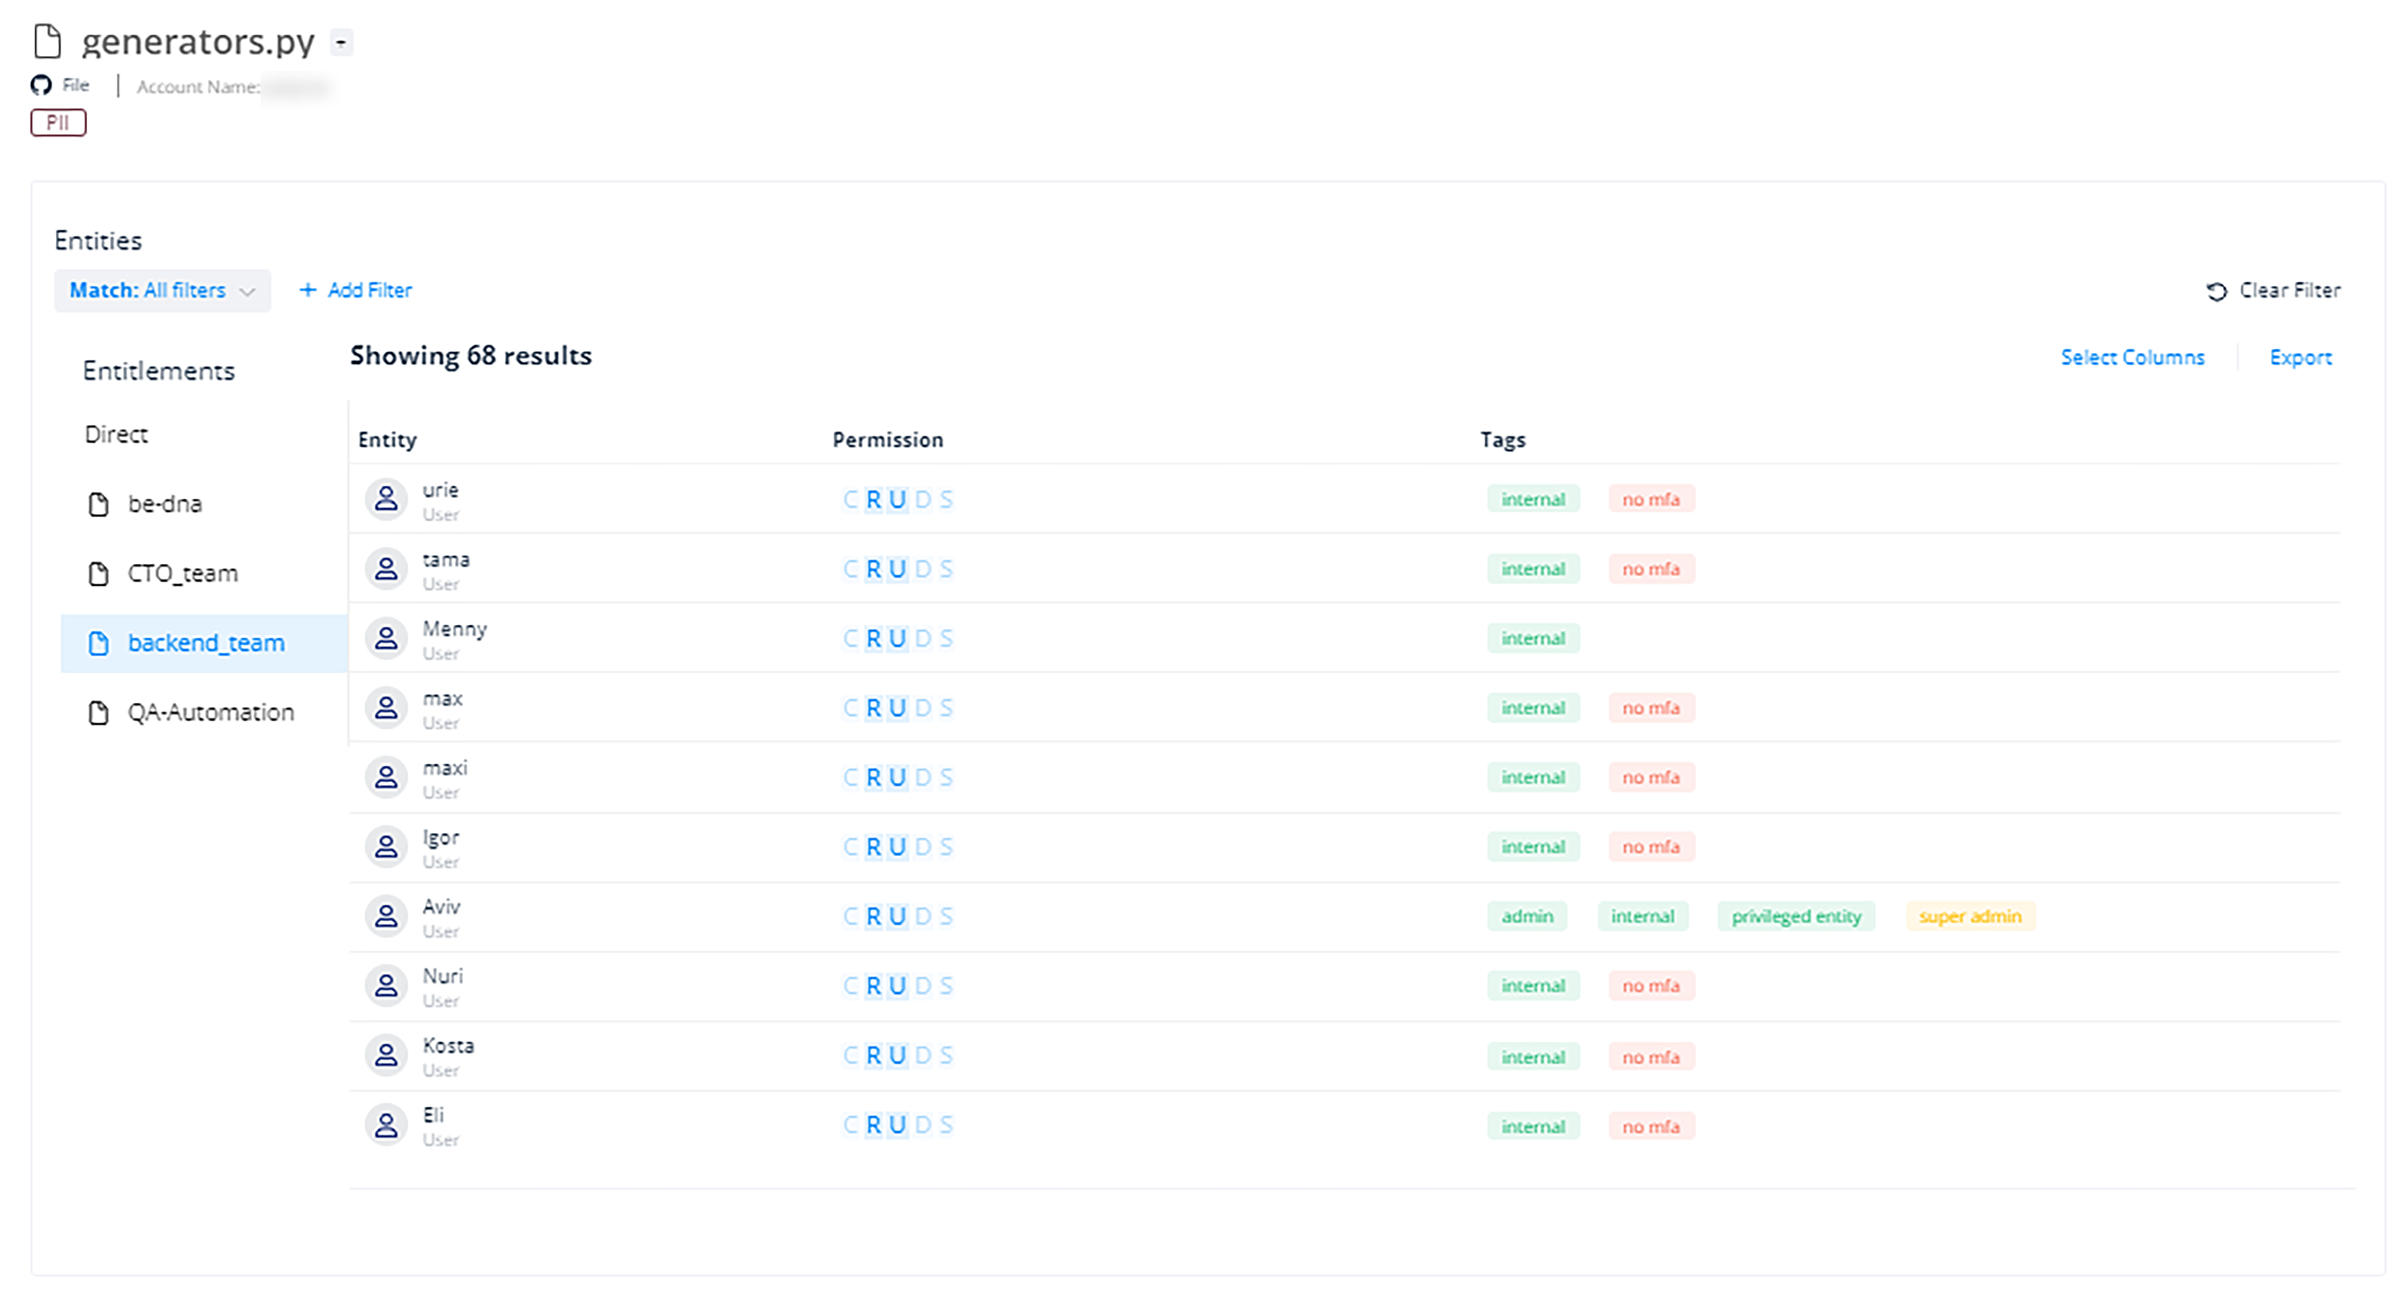This screenshot has height=1307, width=2397.
Task: Click the GitHub icon next to File
Action: point(41,85)
